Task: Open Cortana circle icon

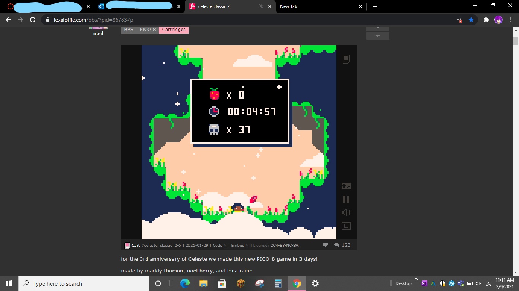Action: [x=158, y=283]
